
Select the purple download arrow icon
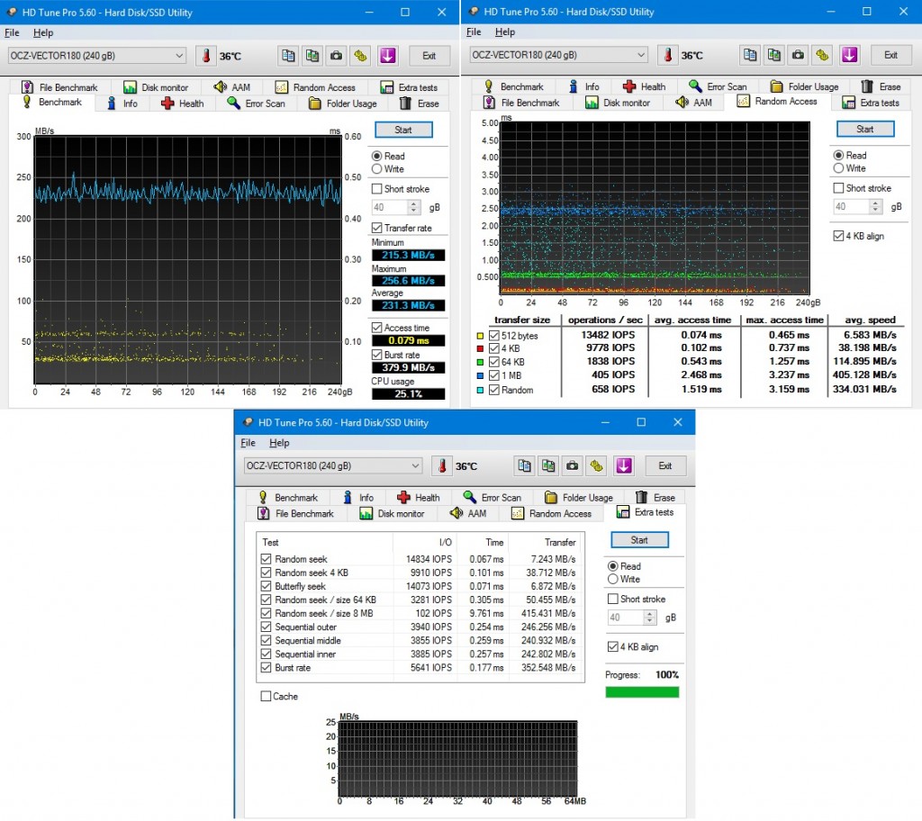(x=387, y=55)
